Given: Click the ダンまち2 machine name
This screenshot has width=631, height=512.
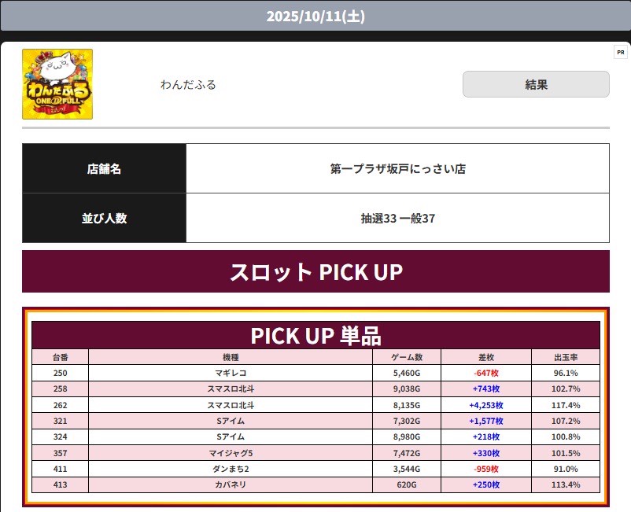Looking at the screenshot, I should click(231, 469).
